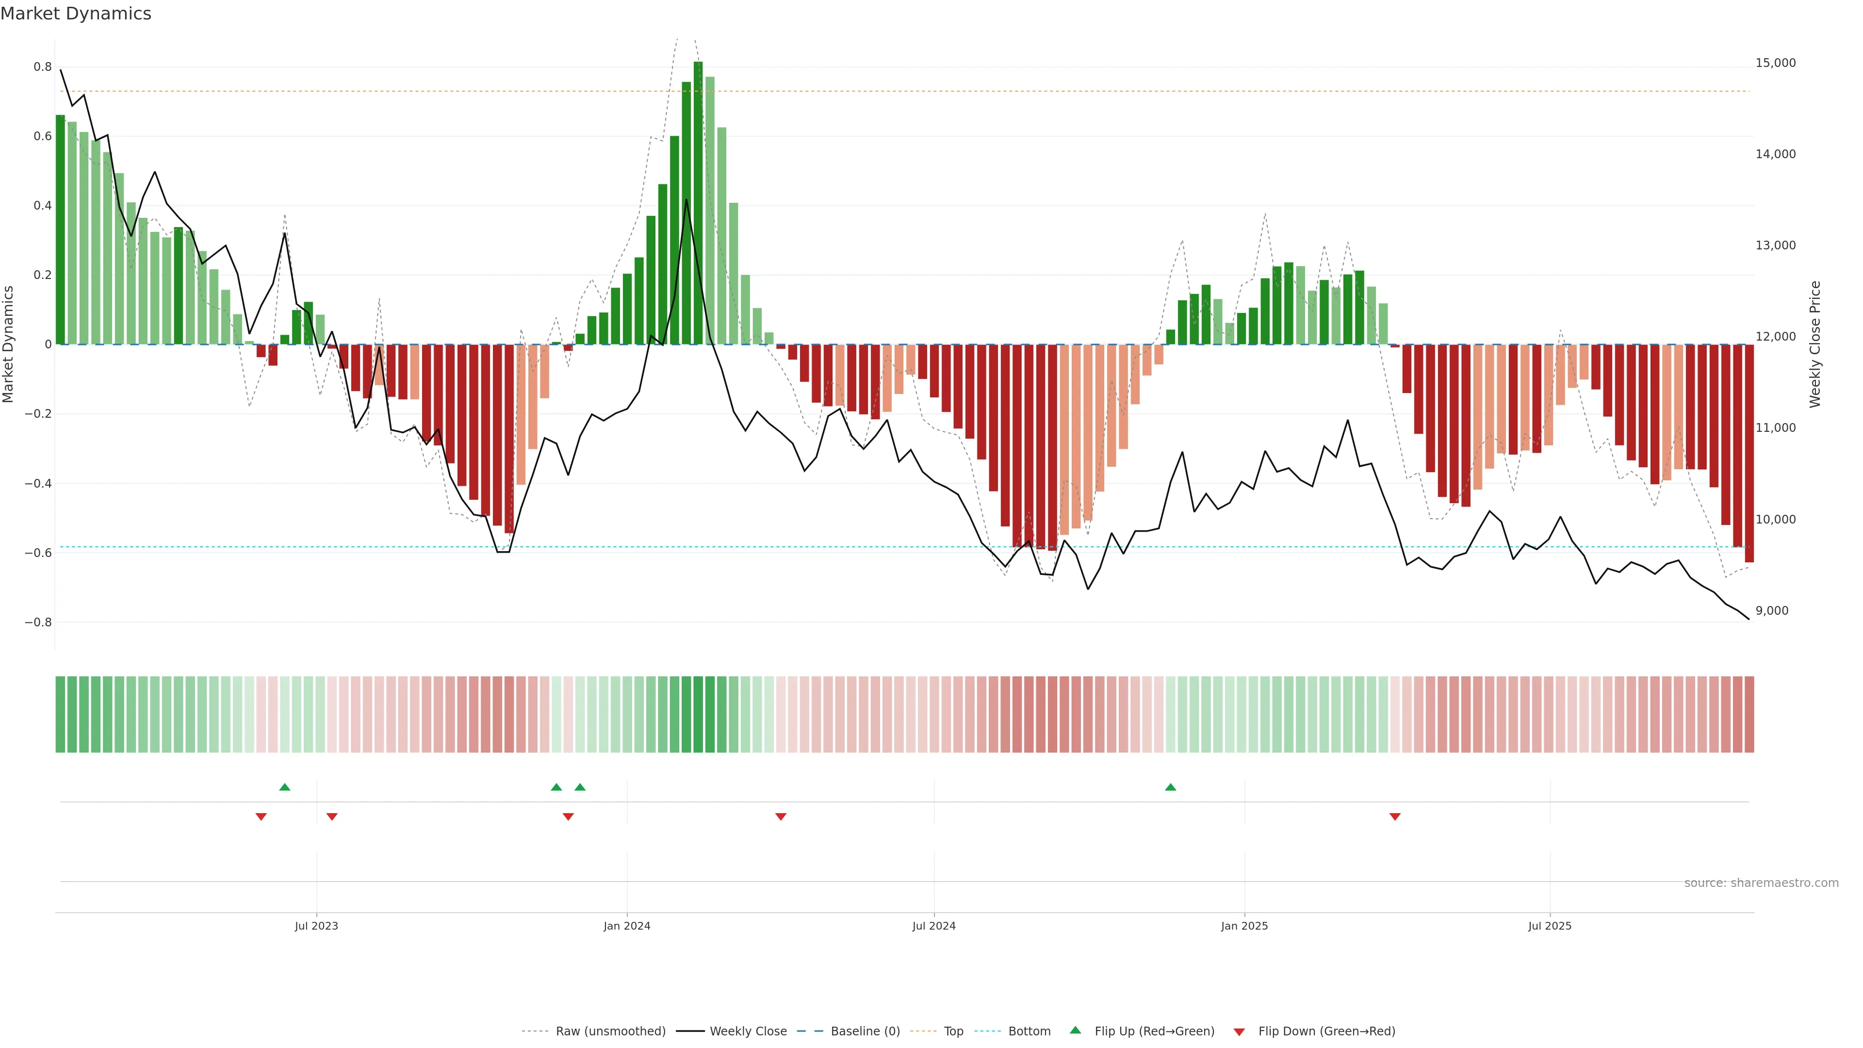The image size is (1863, 1048).
Task: Click the Flip Down legend triangle icon
Action: click(1239, 1032)
